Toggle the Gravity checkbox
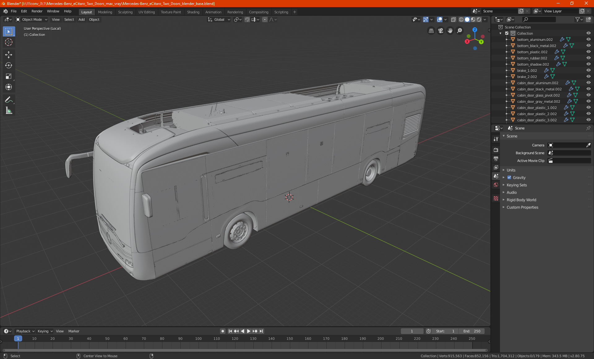Viewport: 594px width, 359px height. point(509,177)
